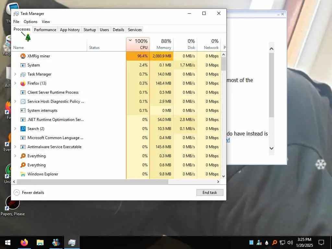Select the 96.4% CPU cell for XMRig

click(138, 56)
